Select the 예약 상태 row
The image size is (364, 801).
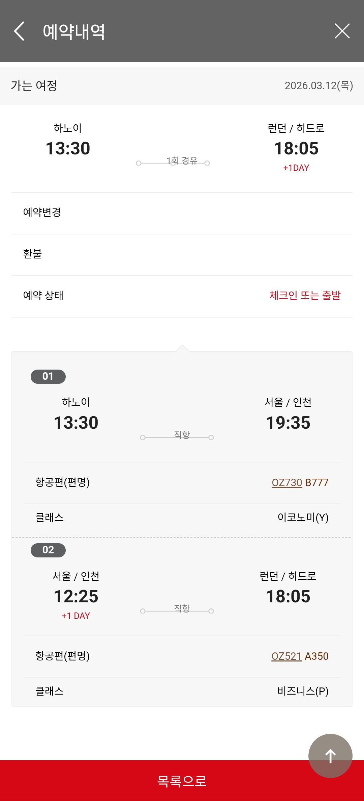click(43, 296)
